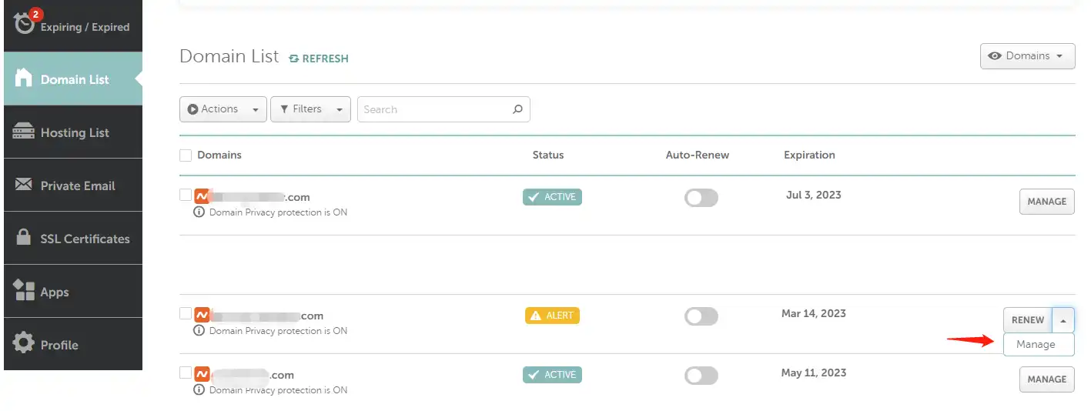This screenshot has height=411, width=1091.
Task: Click the ALERT status badge
Action: coord(552,316)
